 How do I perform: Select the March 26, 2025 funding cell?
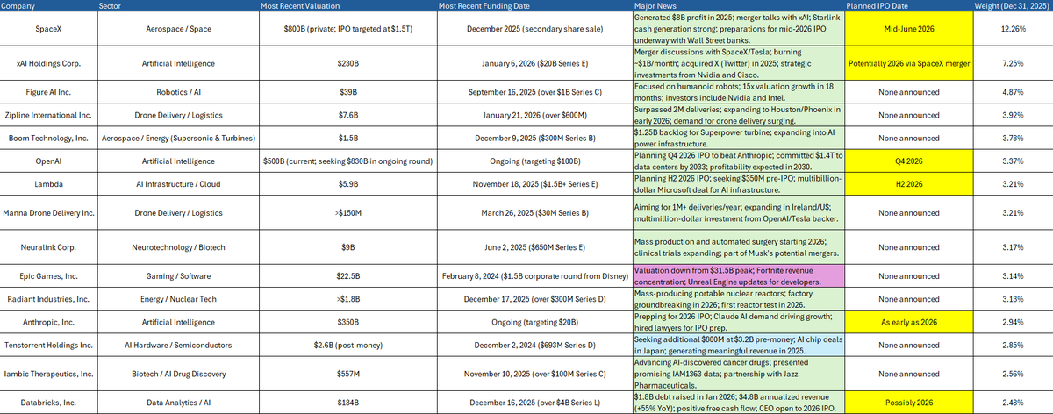pyautogui.click(x=534, y=211)
